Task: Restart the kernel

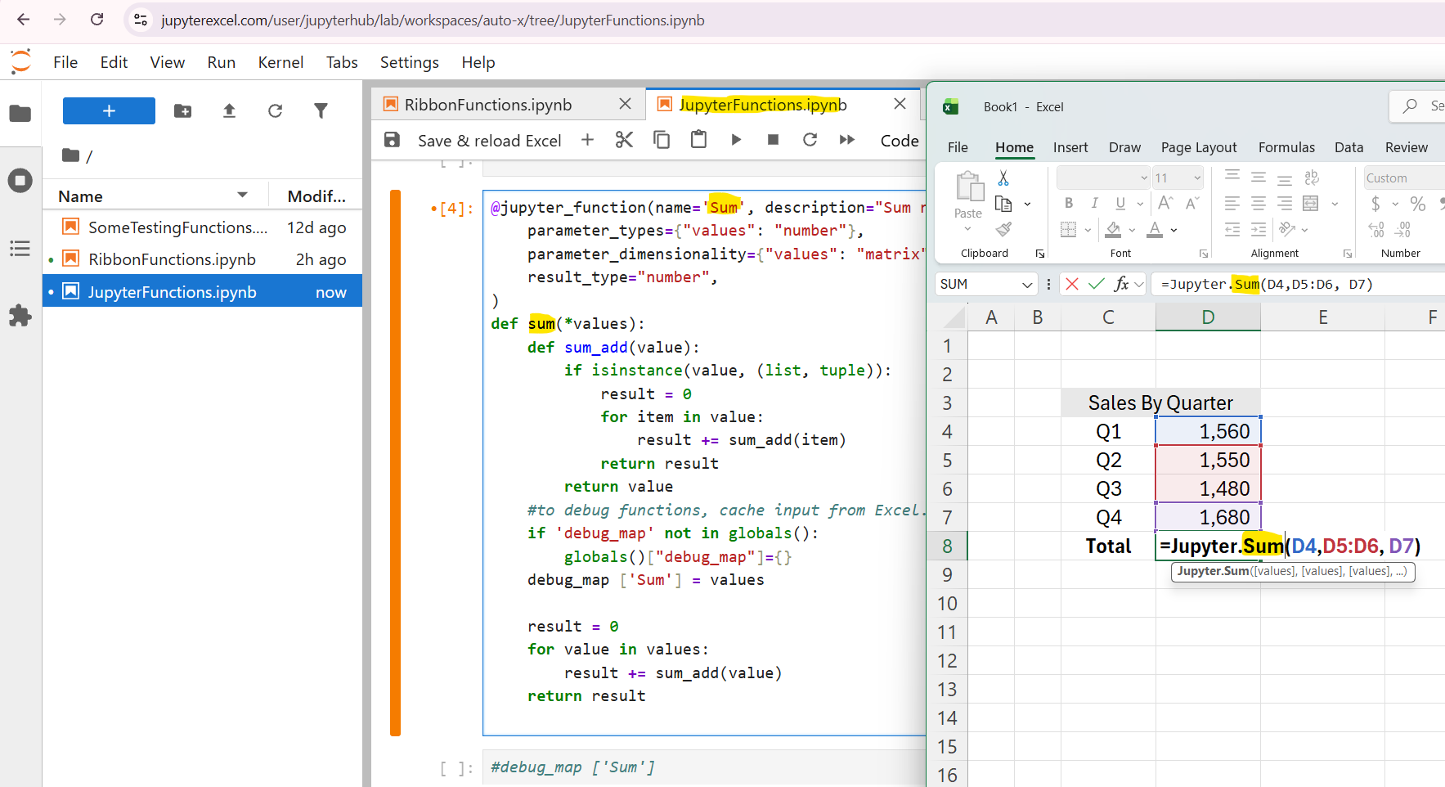Action: tap(810, 140)
